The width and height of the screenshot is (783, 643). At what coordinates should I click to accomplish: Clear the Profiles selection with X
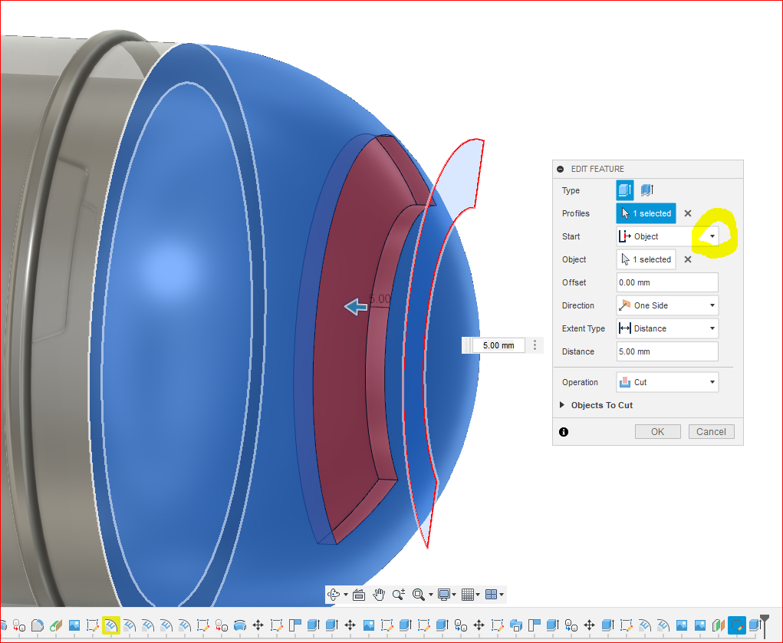(x=688, y=213)
